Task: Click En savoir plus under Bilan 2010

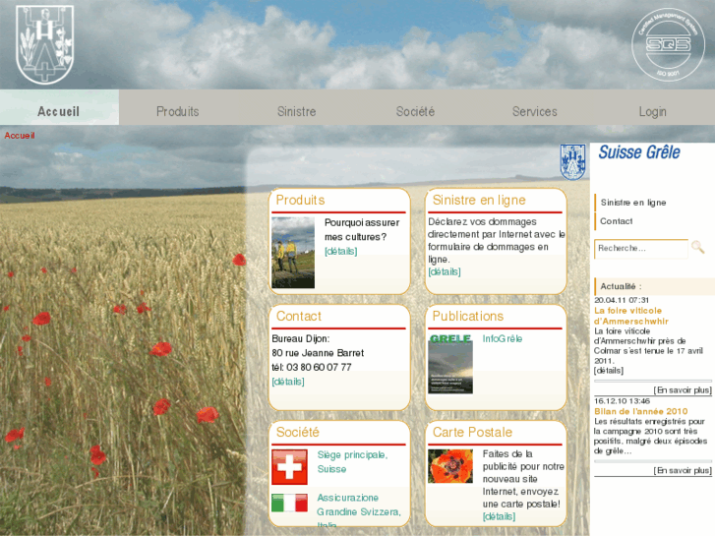Action: (x=683, y=471)
